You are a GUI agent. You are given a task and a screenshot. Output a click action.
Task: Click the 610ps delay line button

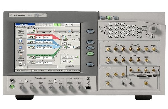(64, 44)
